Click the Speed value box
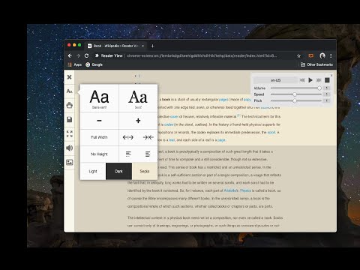The image size is (360, 270). (x=326, y=94)
